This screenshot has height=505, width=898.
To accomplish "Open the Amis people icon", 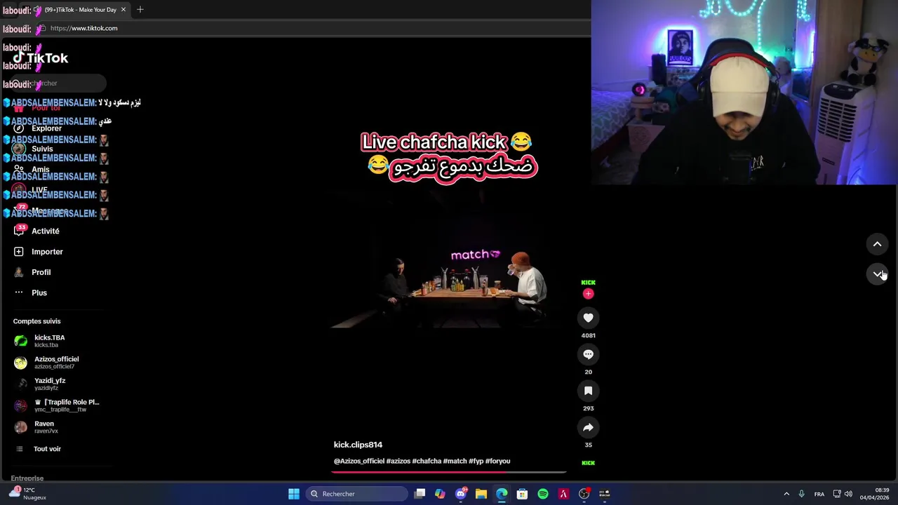I will 19,169.
